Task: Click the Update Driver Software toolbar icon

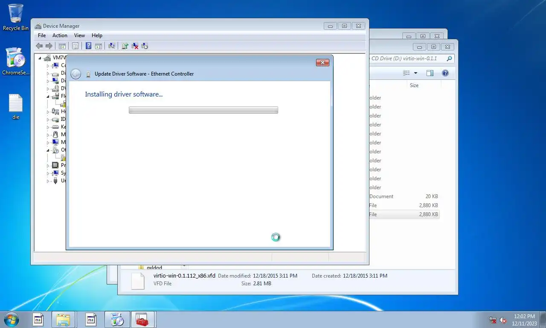Action: point(125,46)
